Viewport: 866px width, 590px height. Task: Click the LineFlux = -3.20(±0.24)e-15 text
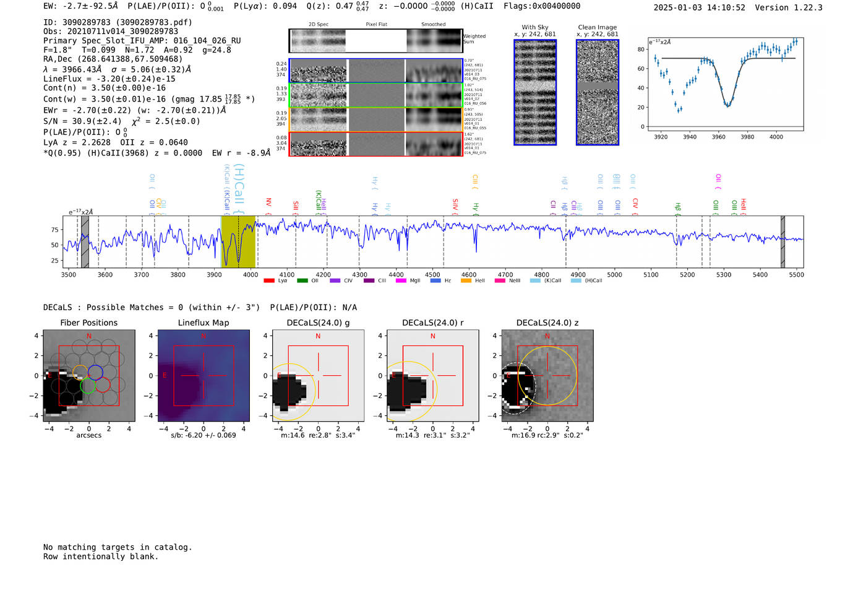click(109, 79)
